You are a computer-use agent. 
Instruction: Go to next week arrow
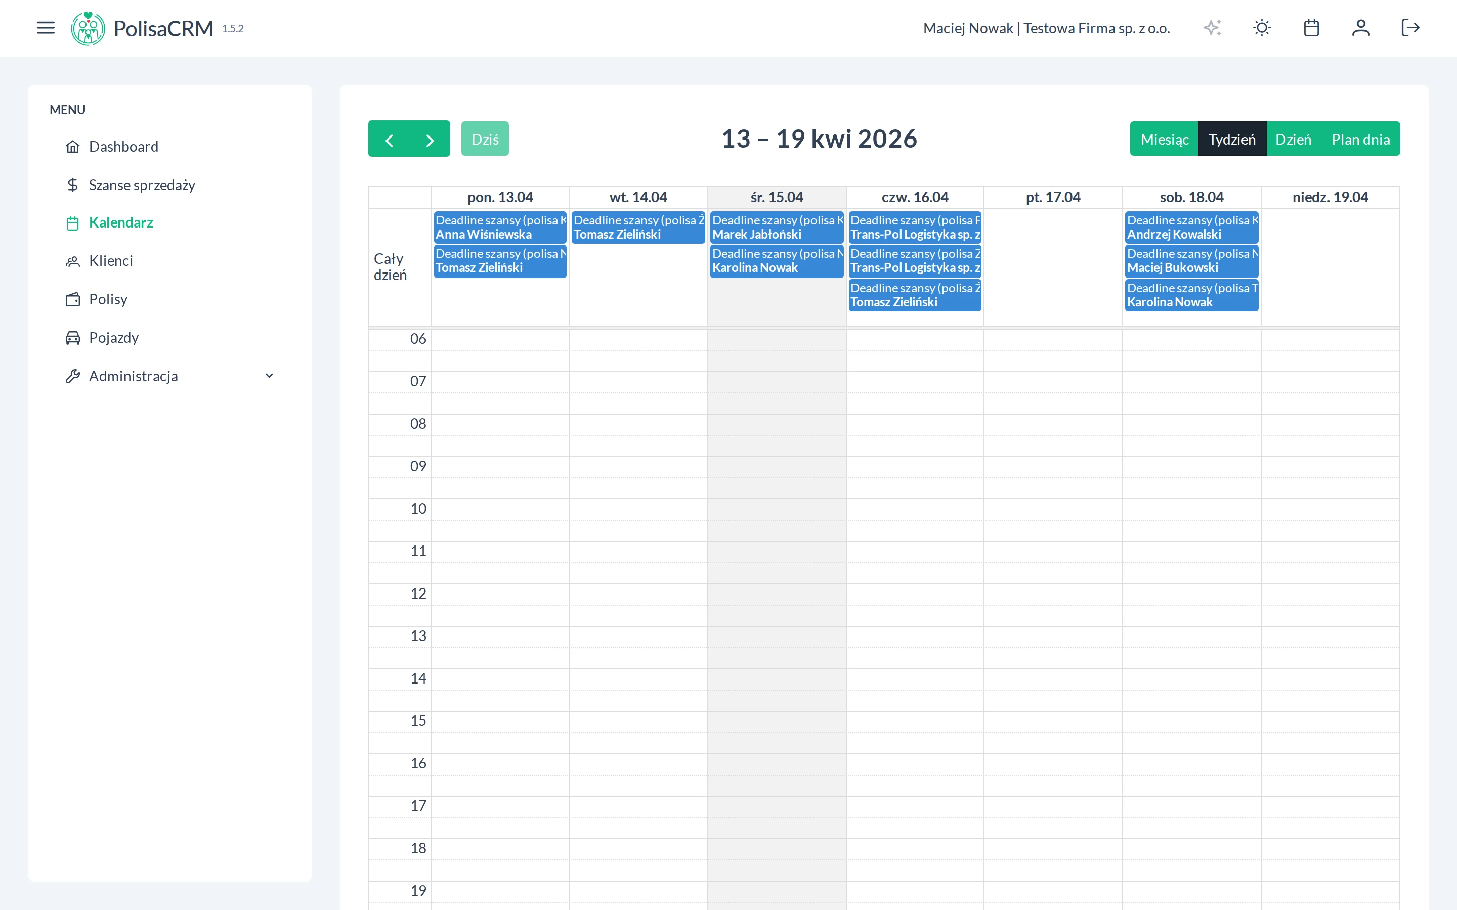(x=430, y=139)
